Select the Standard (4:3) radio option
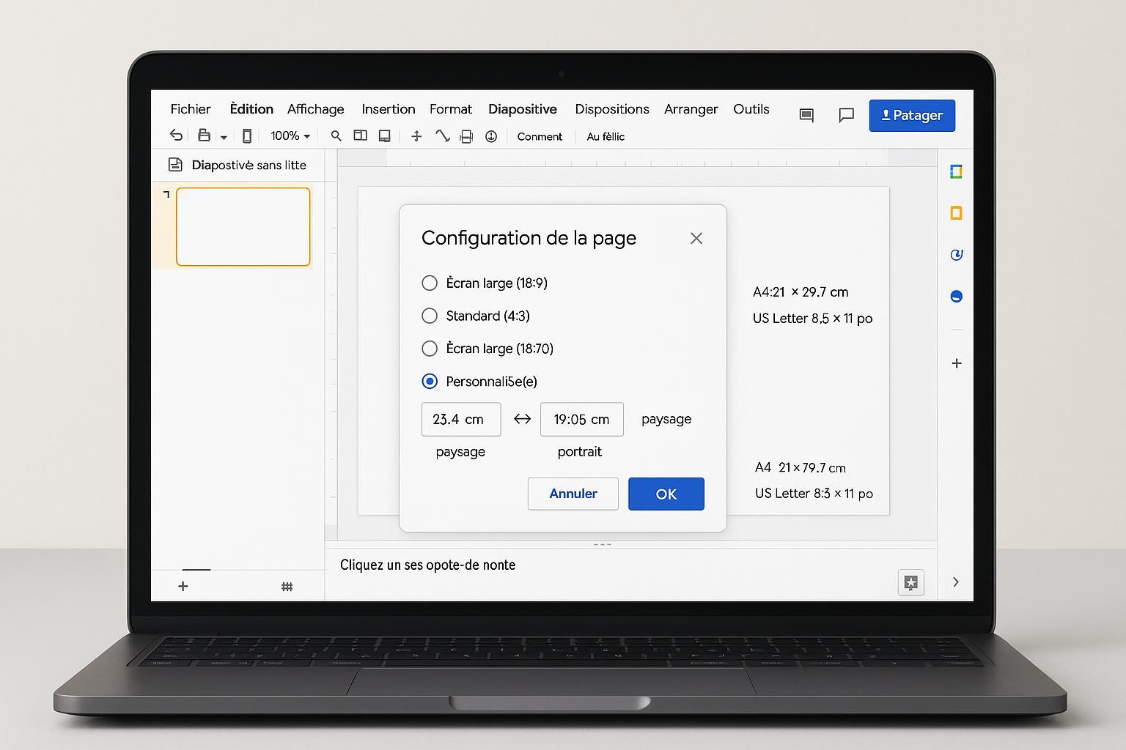This screenshot has width=1126, height=750. pos(430,316)
